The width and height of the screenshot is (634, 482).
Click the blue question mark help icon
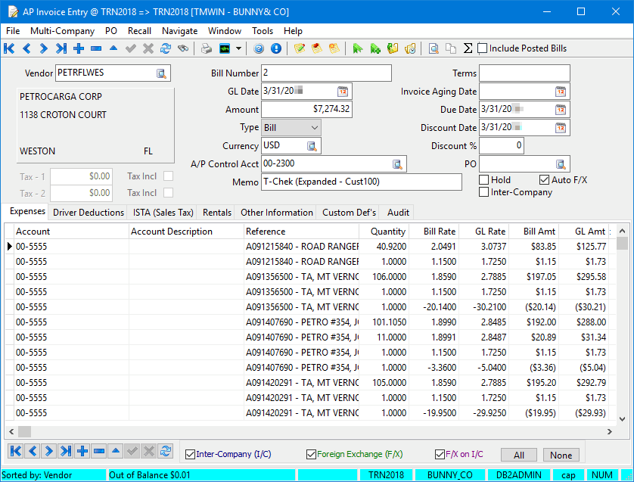click(x=259, y=48)
